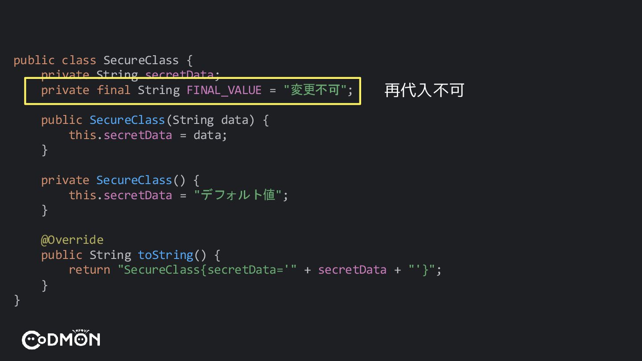Click the class name SecureClass in declaration
The image size is (642, 361).
tap(141, 60)
